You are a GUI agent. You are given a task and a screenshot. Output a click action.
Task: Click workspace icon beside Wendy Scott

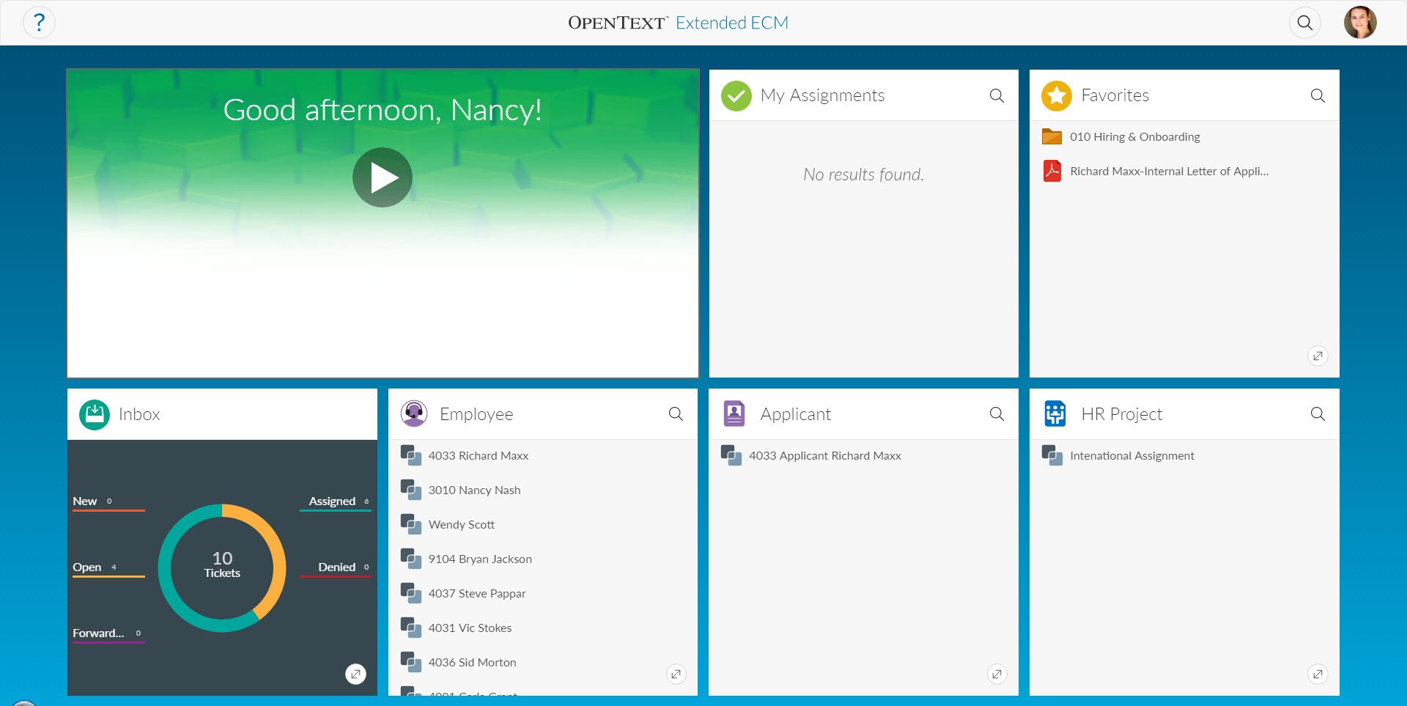(x=411, y=524)
